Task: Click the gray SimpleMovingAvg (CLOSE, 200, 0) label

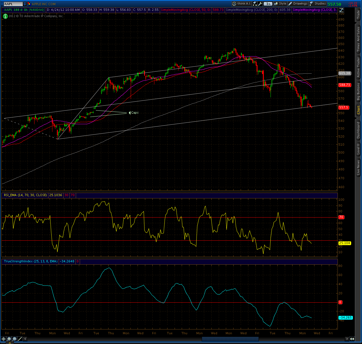Action: click(251, 10)
